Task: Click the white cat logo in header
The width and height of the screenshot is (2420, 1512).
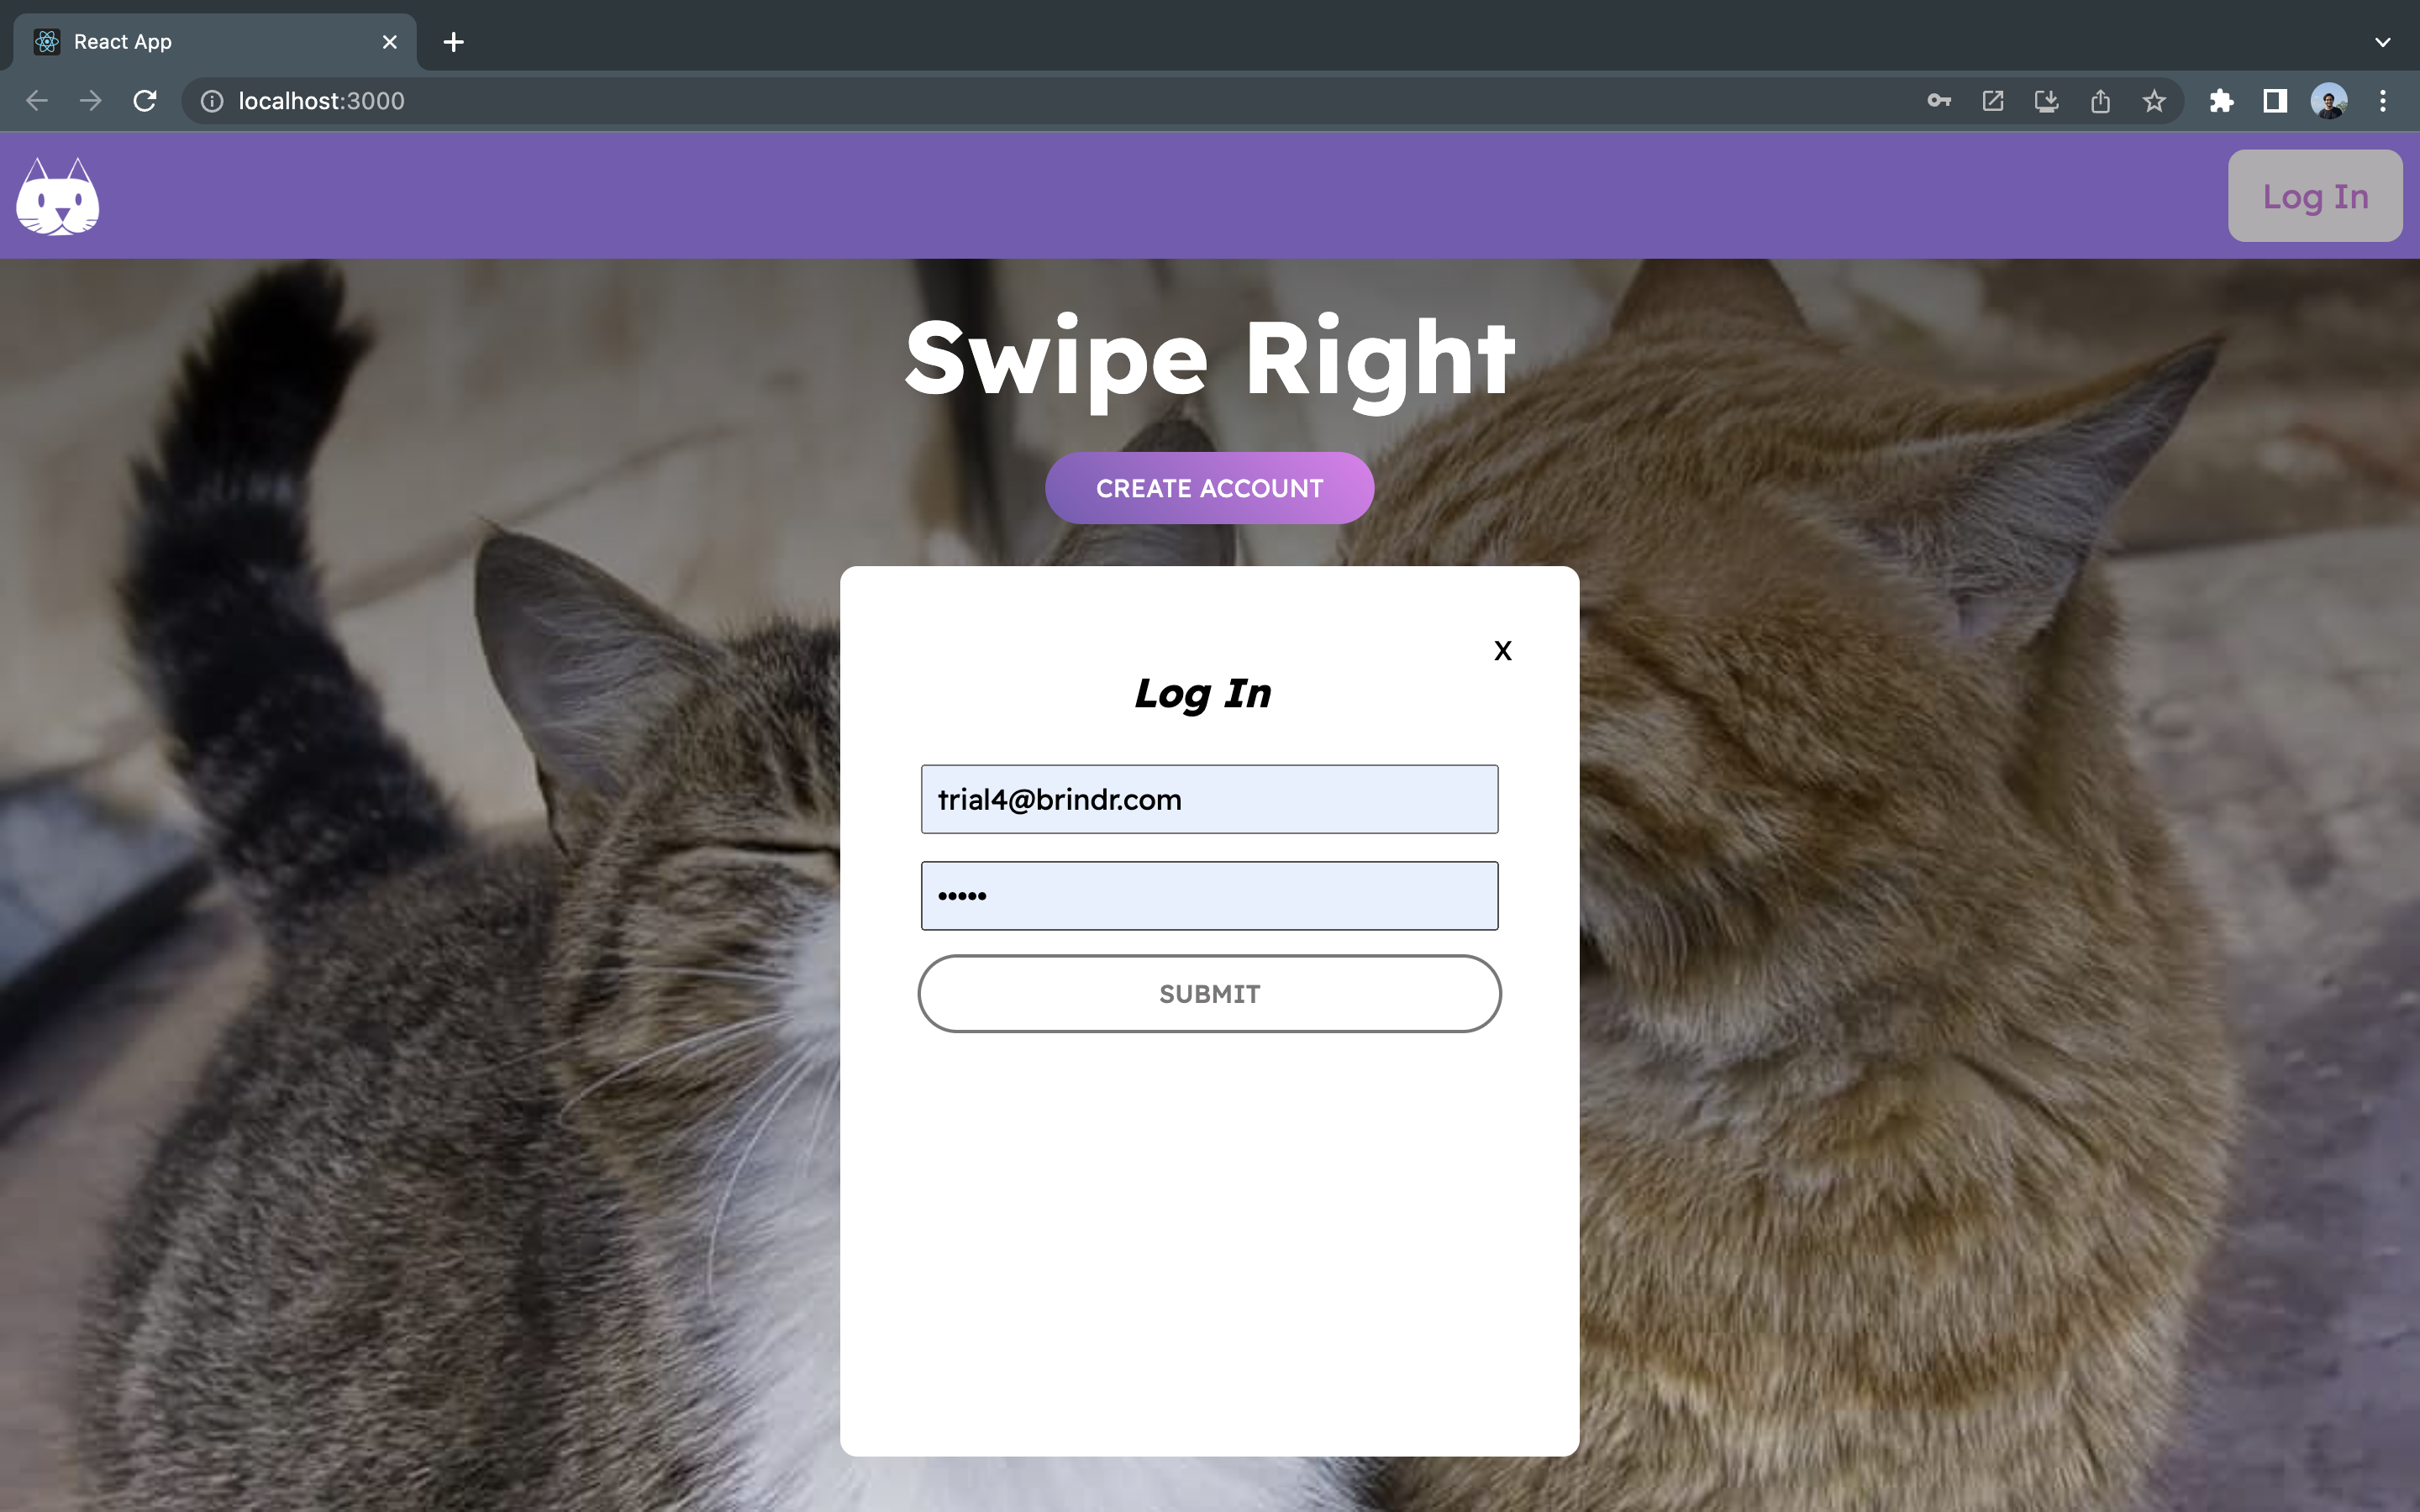Action: coord(58,197)
